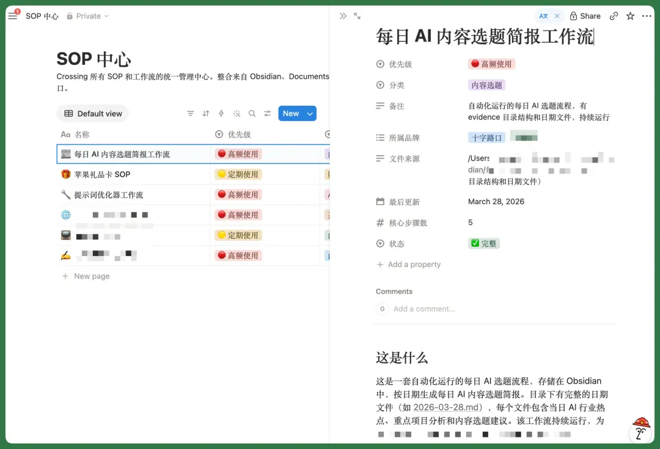This screenshot has height=449, width=660.
Task: Dismiss the translate pill X
Action: pos(557,16)
